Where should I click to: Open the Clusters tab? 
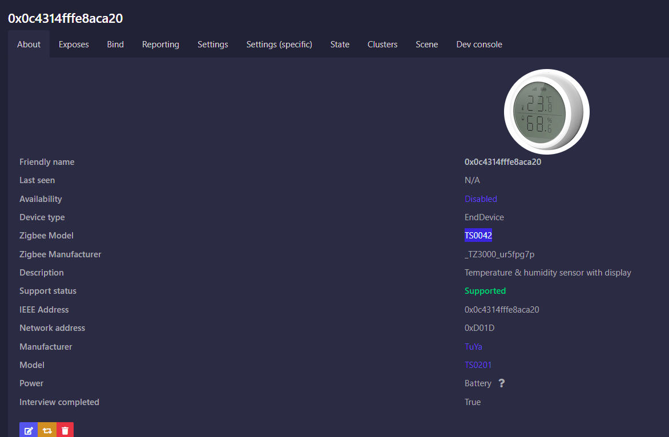pos(382,44)
